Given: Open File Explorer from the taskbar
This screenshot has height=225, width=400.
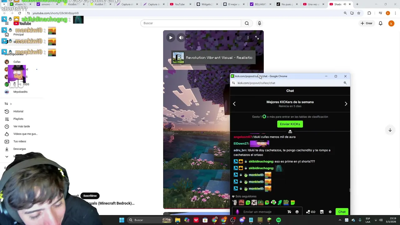Looking at the screenshot, I should 177,220.
